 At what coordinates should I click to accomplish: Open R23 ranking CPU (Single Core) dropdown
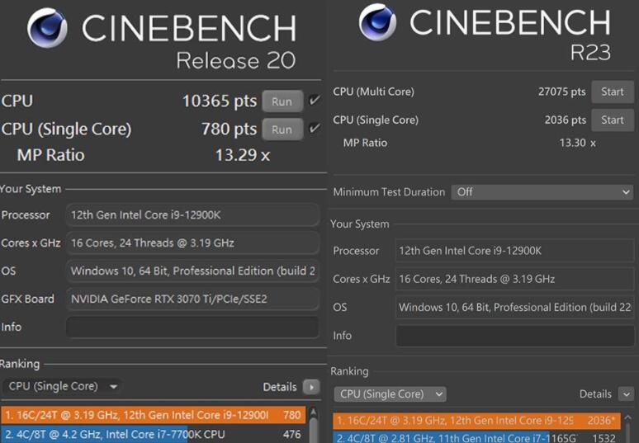(x=390, y=394)
